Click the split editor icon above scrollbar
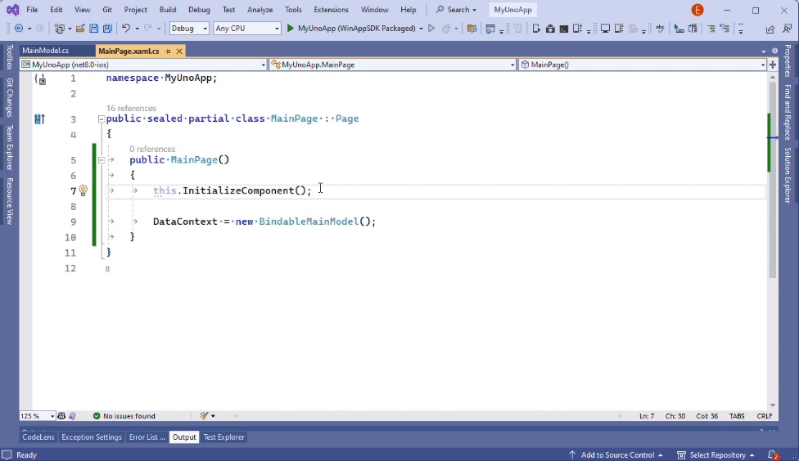799x461 pixels. (773, 65)
